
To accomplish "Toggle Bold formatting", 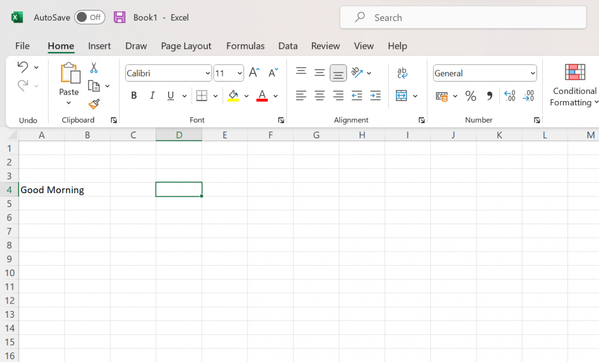I will point(134,96).
